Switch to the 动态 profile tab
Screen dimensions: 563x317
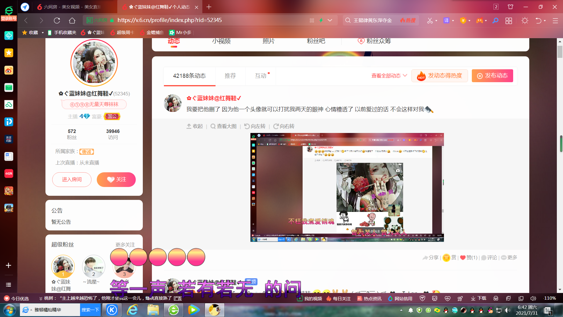174,41
